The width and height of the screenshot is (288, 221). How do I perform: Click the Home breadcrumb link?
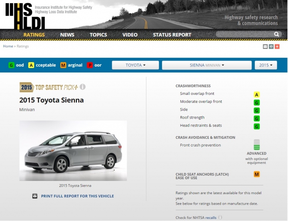pos(8,46)
